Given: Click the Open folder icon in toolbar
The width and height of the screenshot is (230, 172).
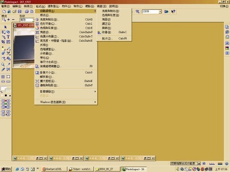Looking at the screenshot, I should click(14, 12).
